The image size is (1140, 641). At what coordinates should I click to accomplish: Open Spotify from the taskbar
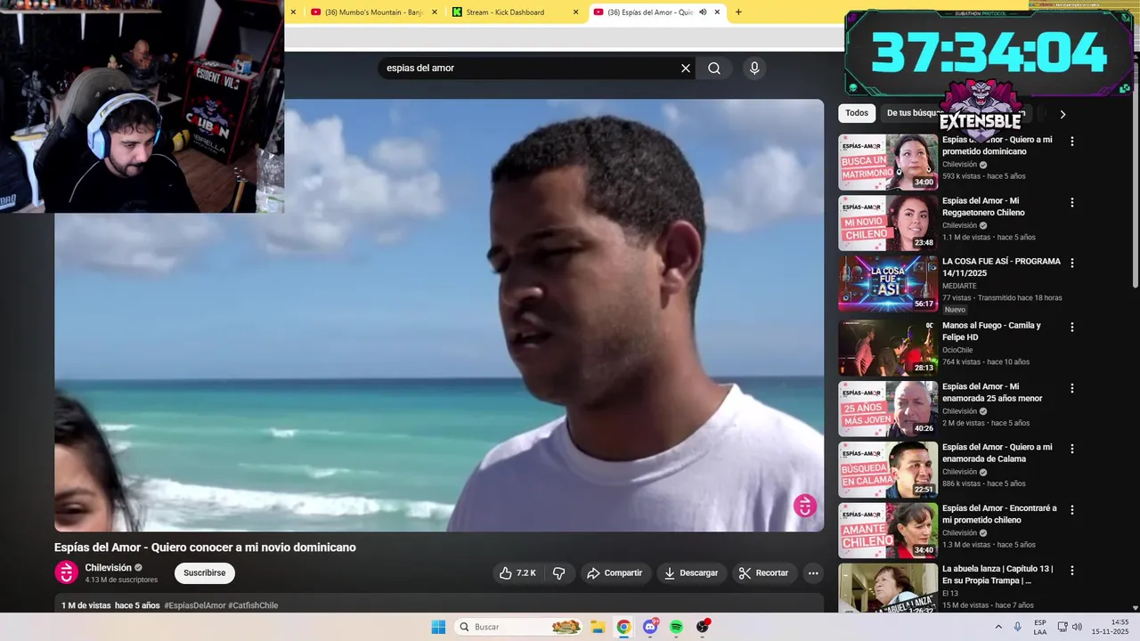pos(676,627)
